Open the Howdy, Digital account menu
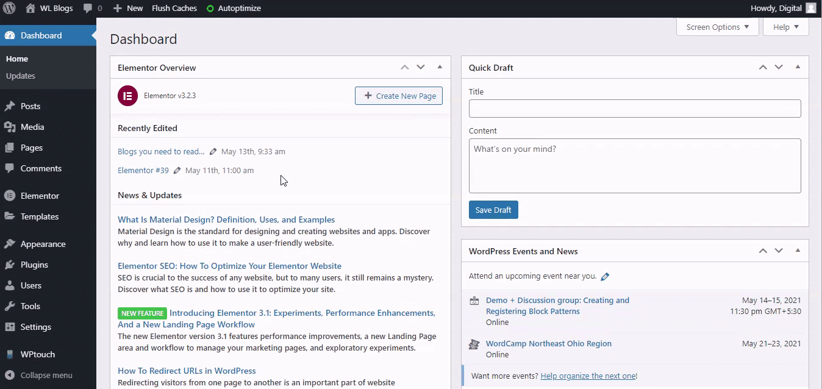 point(784,9)
